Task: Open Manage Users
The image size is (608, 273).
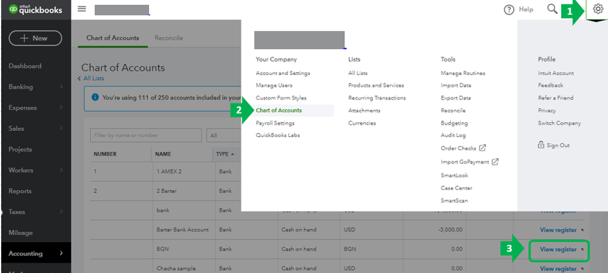Action: click(x=274, y=85)
